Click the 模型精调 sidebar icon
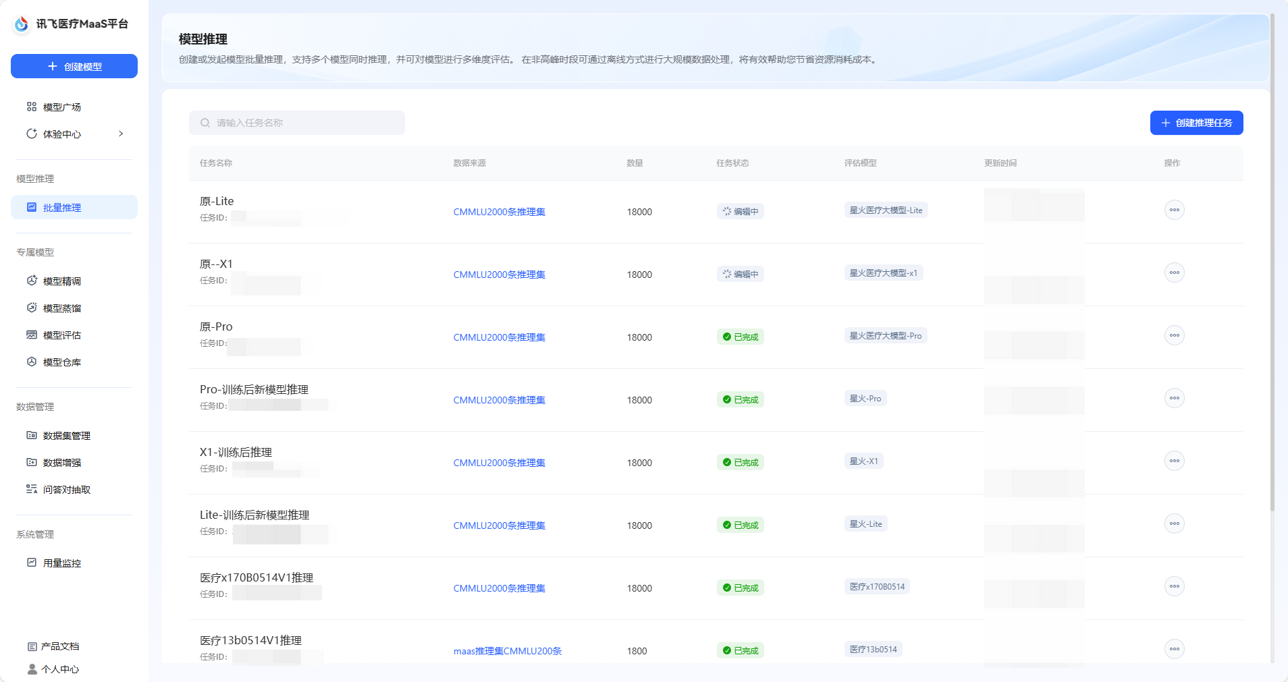 (x=32, y=281)
